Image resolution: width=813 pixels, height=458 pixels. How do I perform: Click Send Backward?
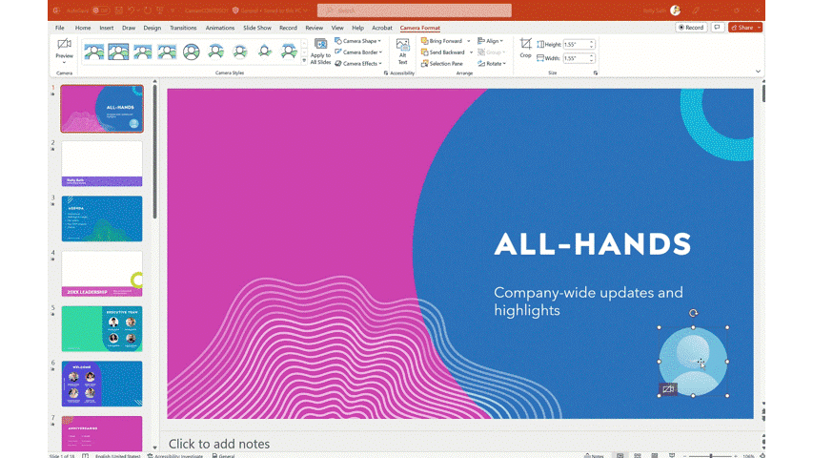point(442,52)
